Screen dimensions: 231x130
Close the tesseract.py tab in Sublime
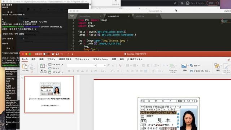[x=129, y=16]
